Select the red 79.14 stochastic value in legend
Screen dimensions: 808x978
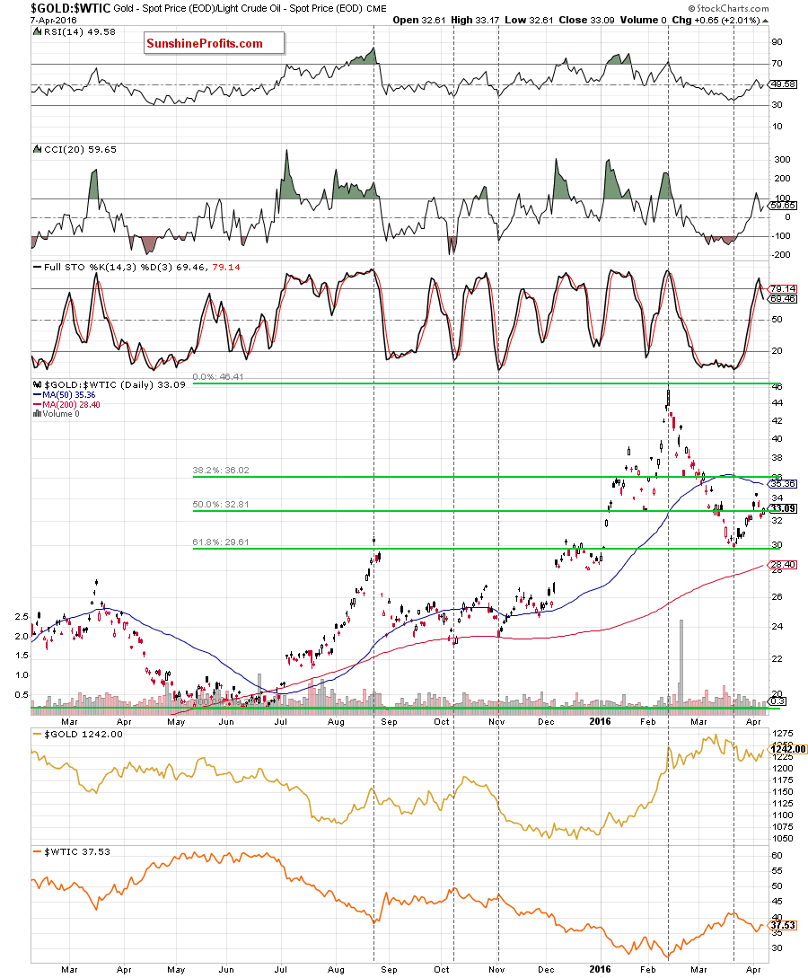coord(226,267)
